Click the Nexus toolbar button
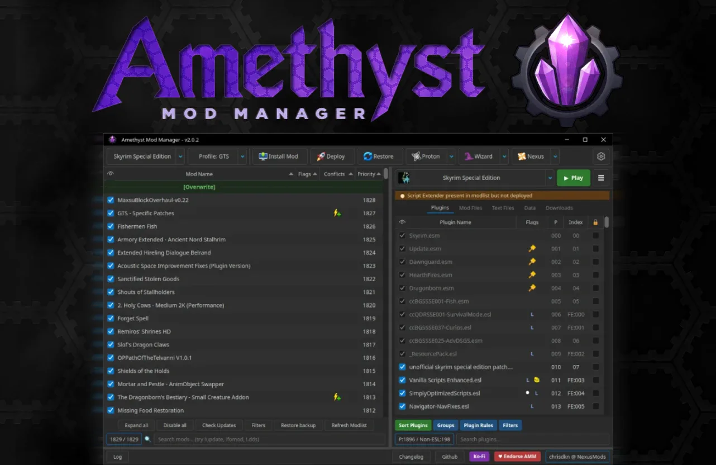 tap(531, 156)
